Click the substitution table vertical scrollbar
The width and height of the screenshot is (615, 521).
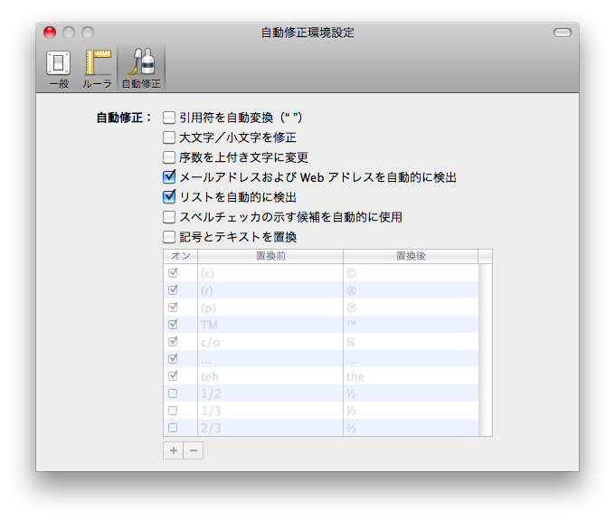click(x=485, y=349)
